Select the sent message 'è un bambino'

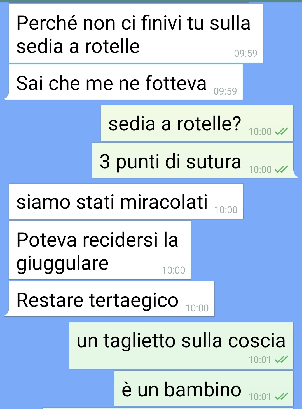tap(204, 388)
